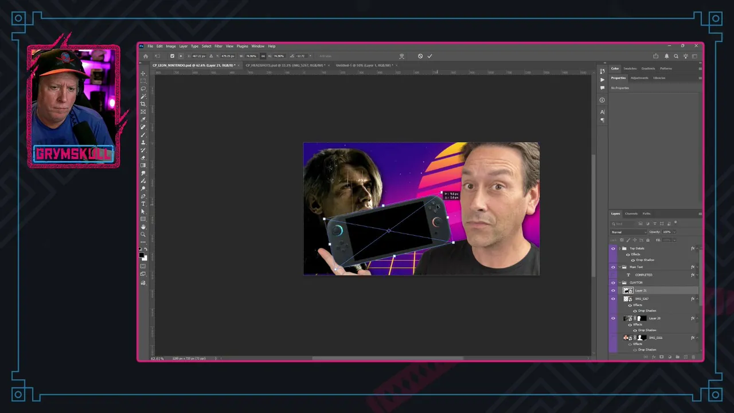Collapse the CLAYTON group arrow

coord(620,283)
